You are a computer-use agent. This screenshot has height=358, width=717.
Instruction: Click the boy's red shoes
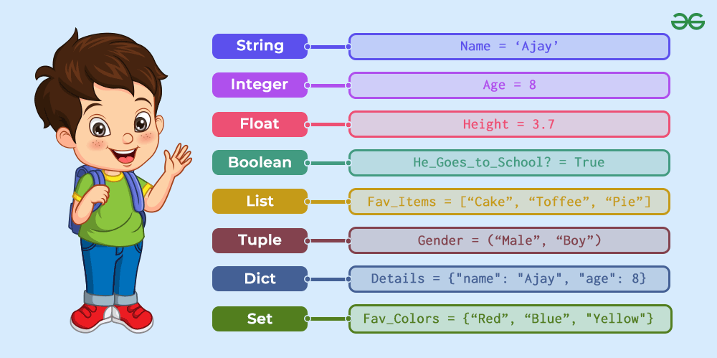pos(112,317)
